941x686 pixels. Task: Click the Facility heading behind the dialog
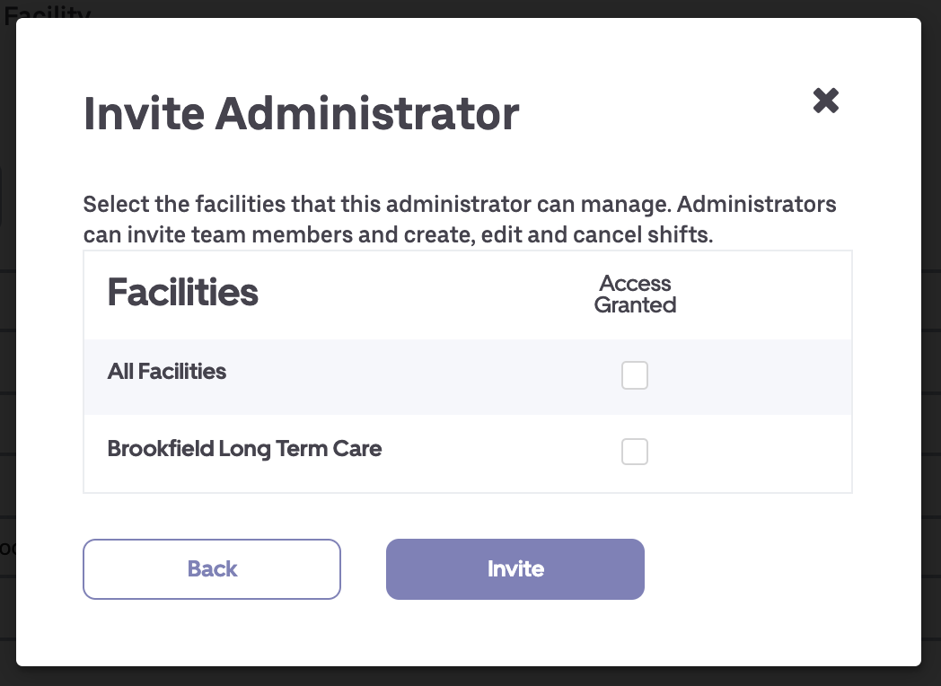(49, 12)
